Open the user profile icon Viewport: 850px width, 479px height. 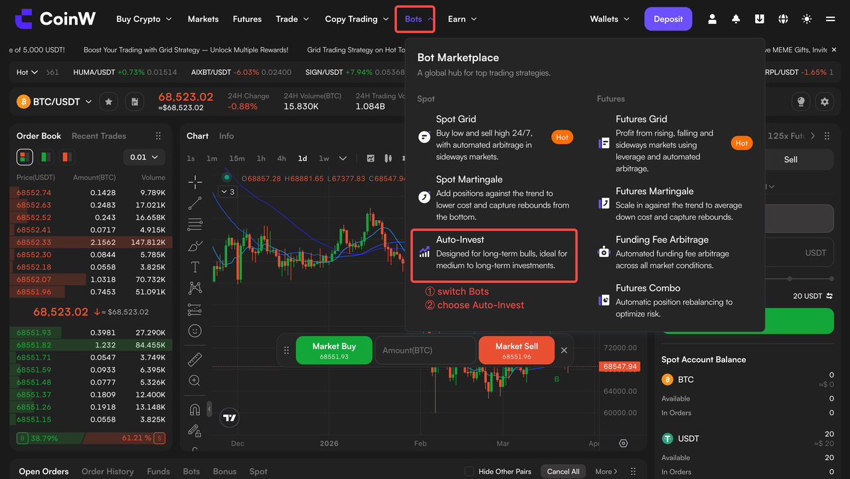click(x=713, y=19)
